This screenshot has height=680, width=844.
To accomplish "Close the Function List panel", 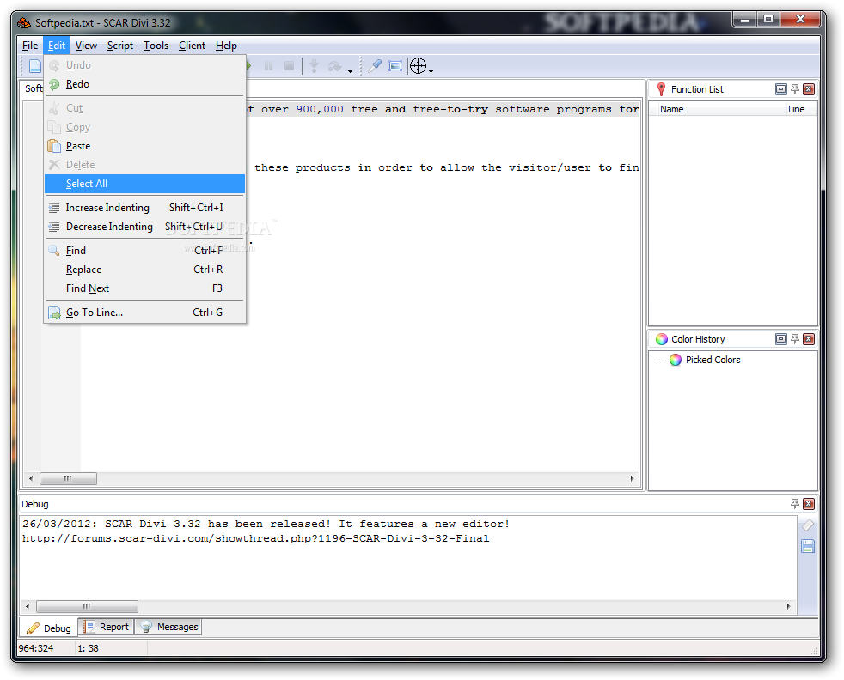I will [x=809, y=89].
